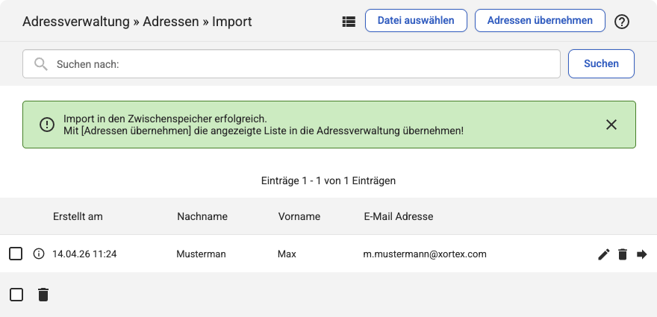Click the Suchen button
The width and height of the screenshot is (657, 317).
[601, 63]
